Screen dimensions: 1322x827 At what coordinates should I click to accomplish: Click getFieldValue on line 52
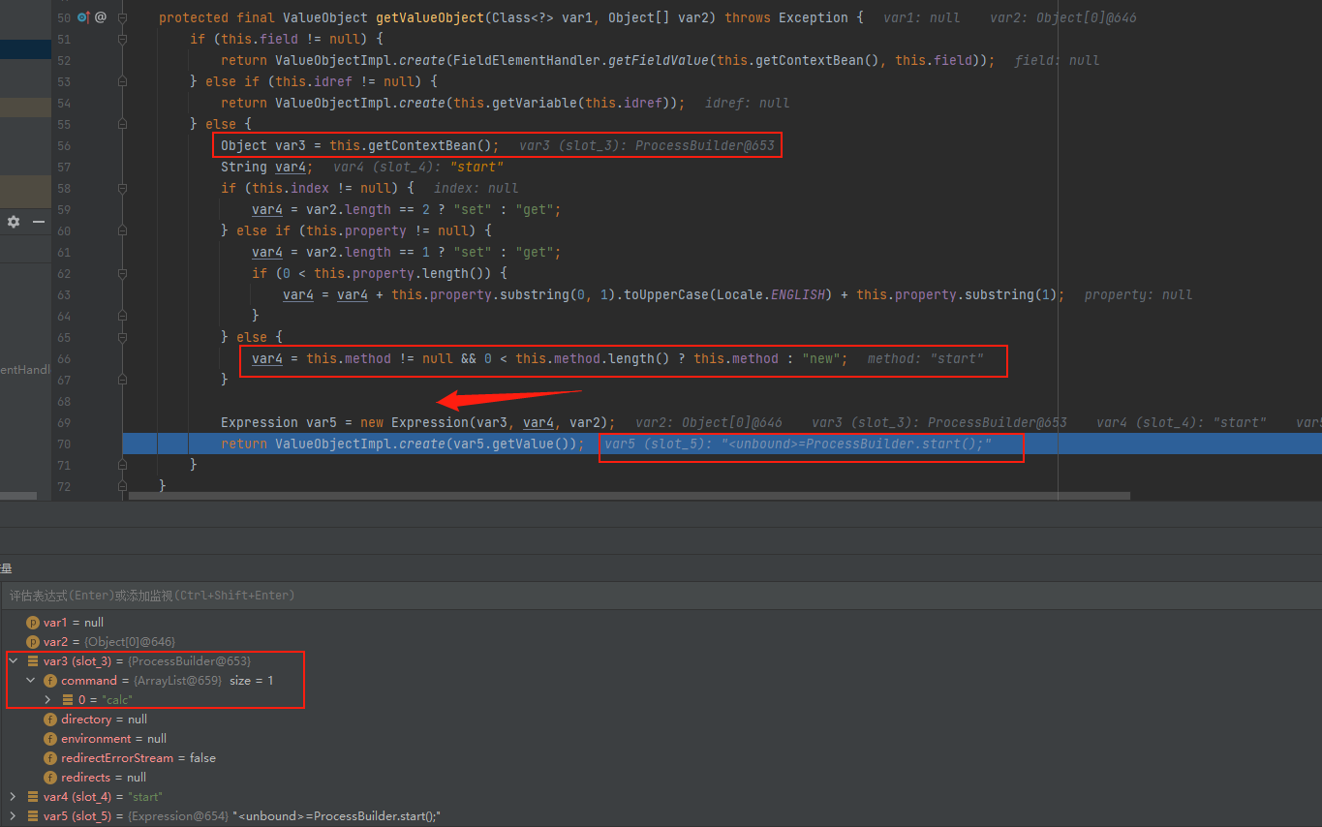point(659,60)
